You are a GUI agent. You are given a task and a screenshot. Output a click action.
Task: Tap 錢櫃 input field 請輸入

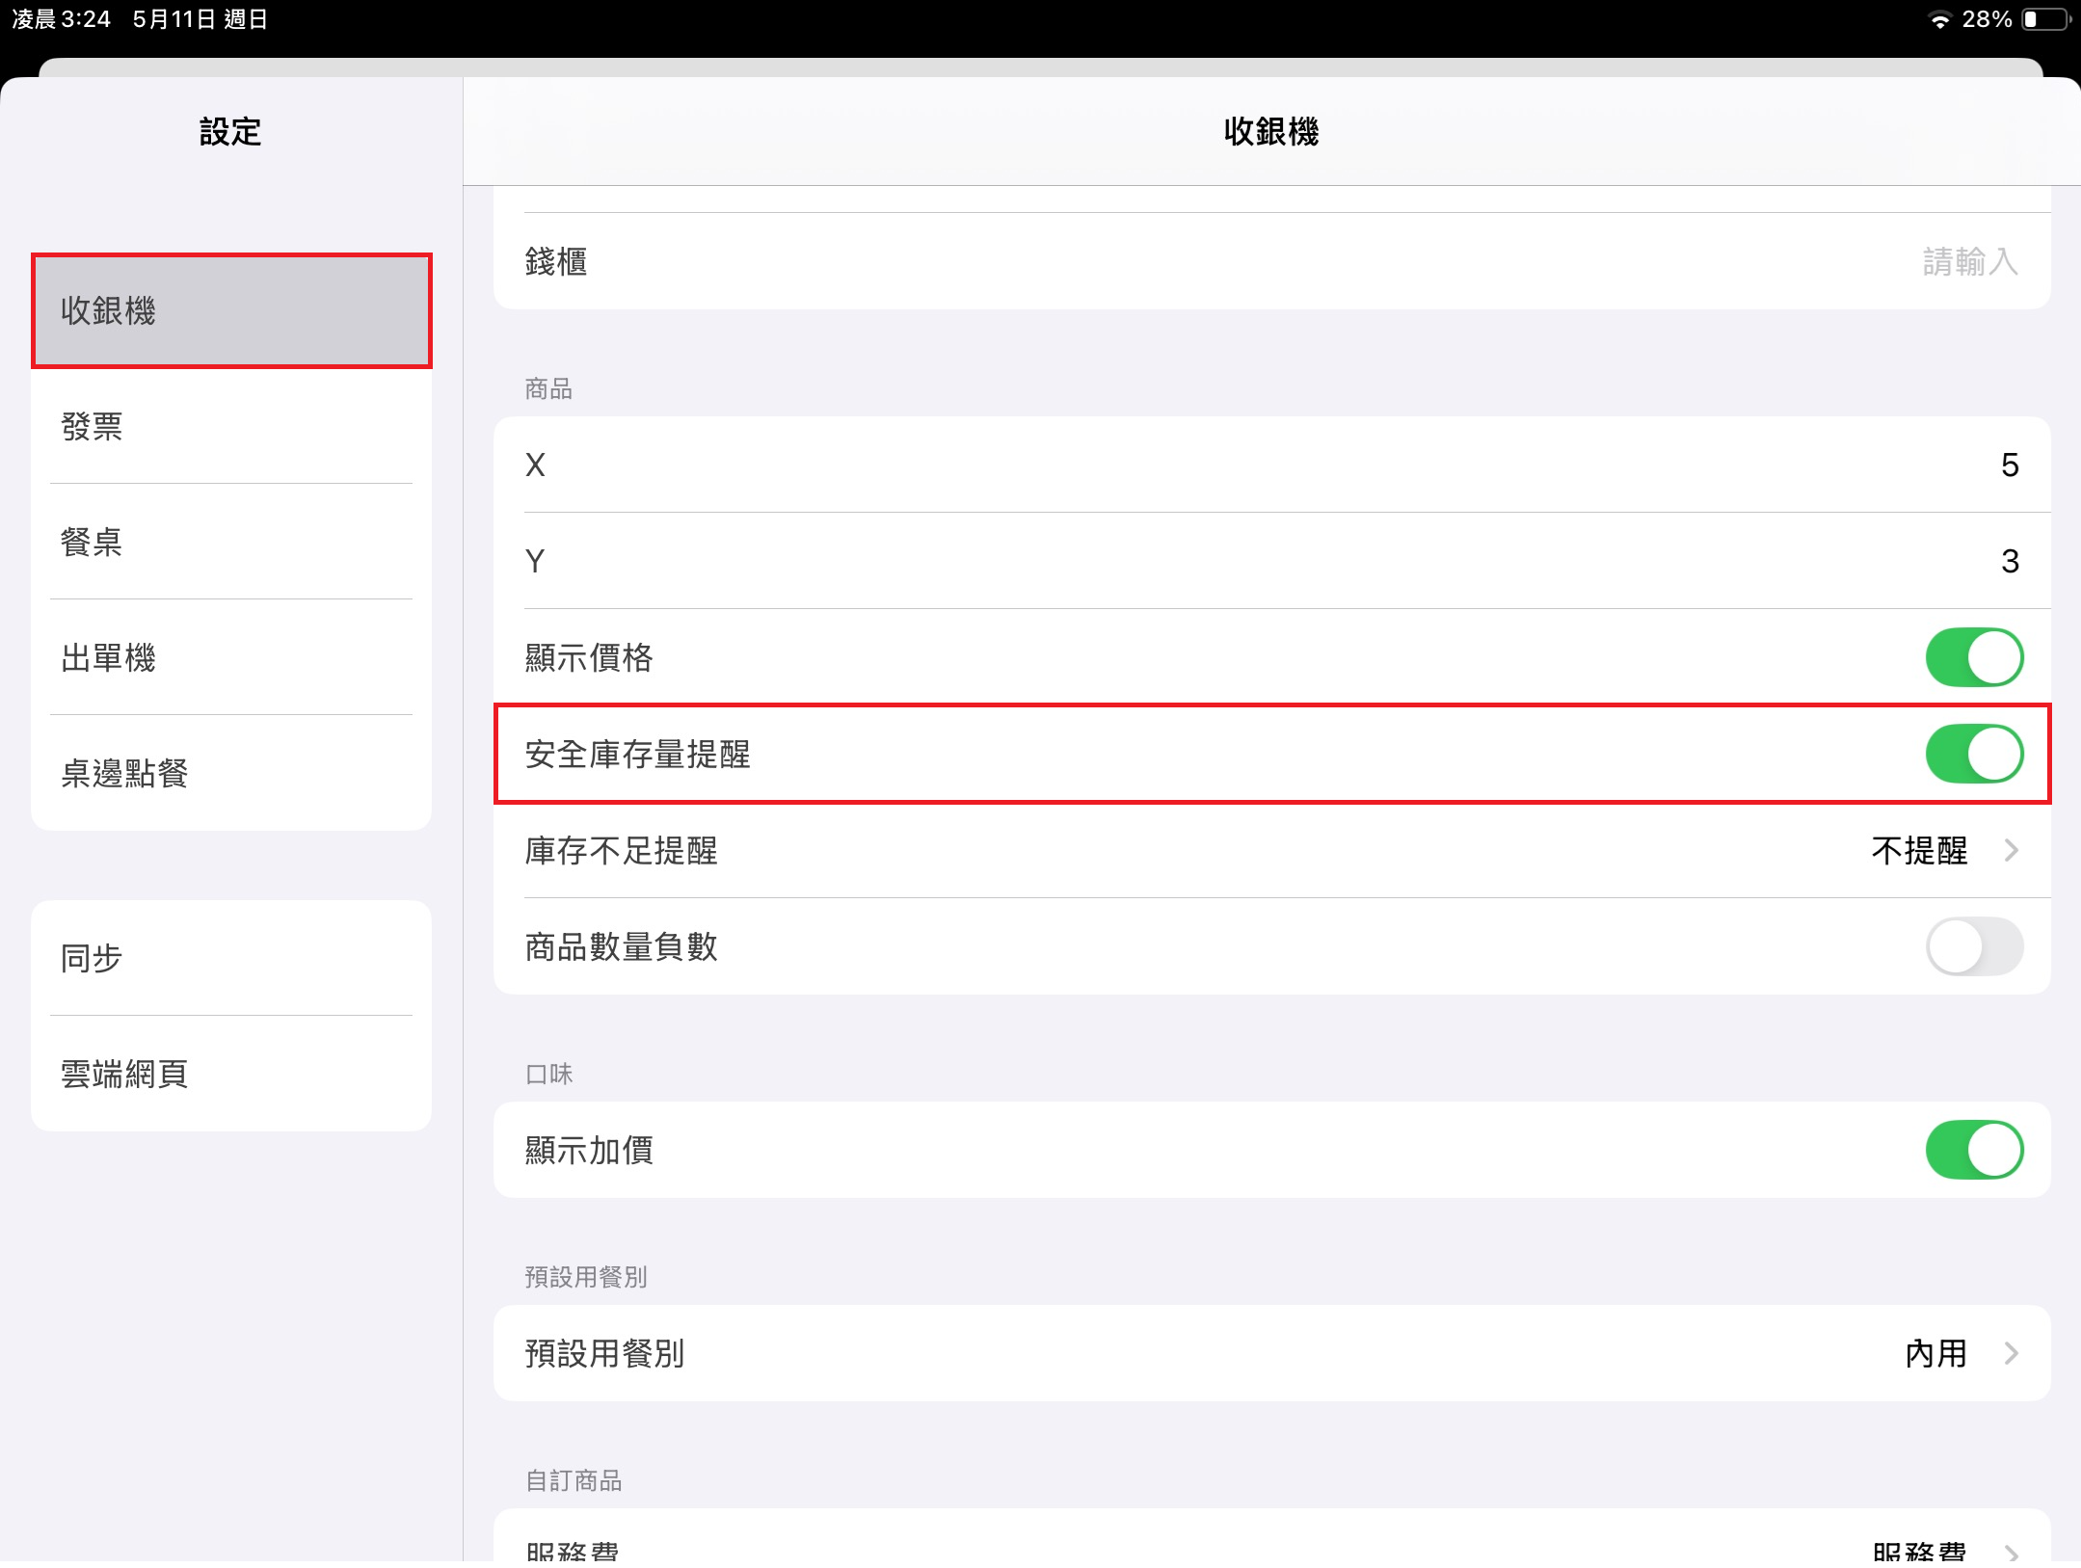(1969, 261)
